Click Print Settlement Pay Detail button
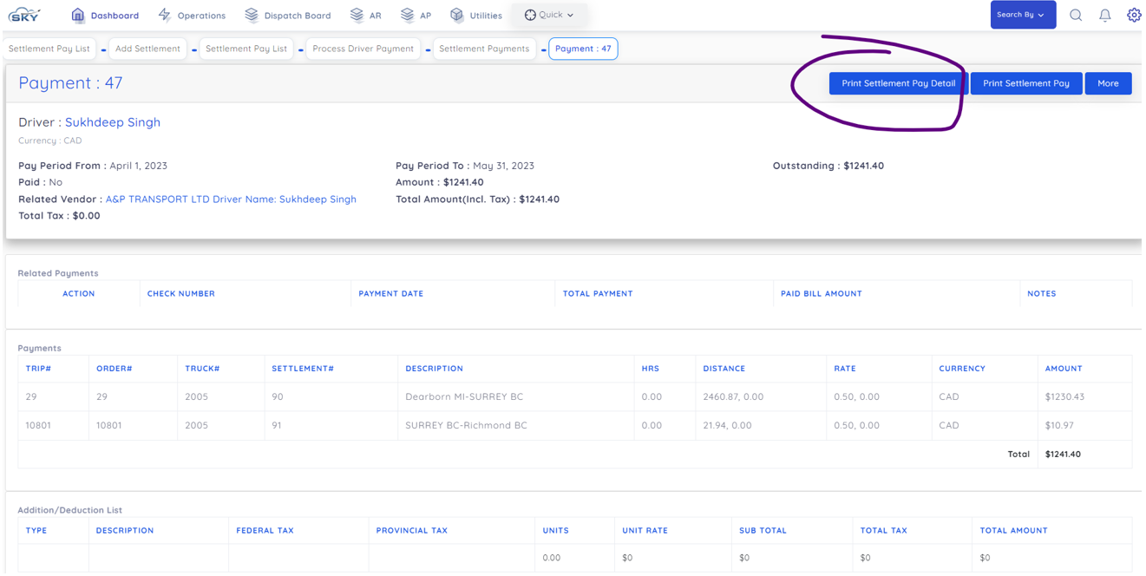This screenshot has height=576, width=1146. (898, 83)
